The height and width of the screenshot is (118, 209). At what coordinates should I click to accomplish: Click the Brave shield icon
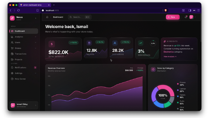pyautogui.click(x=166, y=10)
